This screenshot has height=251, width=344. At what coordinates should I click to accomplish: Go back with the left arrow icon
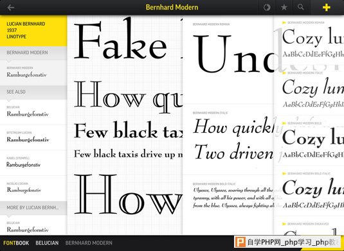(10, 8)
